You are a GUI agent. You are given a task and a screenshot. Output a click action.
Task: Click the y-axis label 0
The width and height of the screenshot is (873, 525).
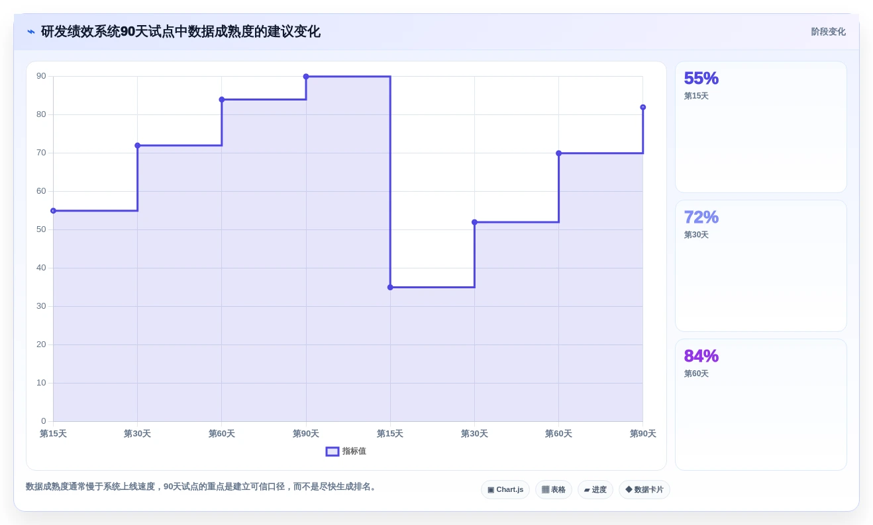44,421
